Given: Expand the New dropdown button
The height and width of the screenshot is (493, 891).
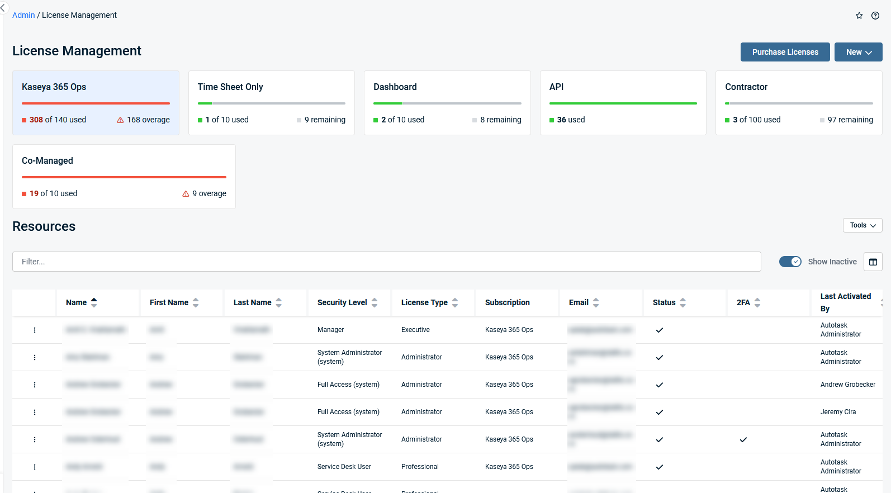Looking at the screenshot, I should pos(858,52).
